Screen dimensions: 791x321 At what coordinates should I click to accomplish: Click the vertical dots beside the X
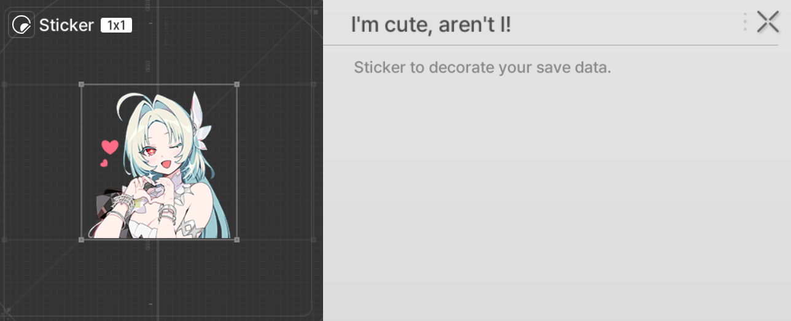(x=745, y=22)
